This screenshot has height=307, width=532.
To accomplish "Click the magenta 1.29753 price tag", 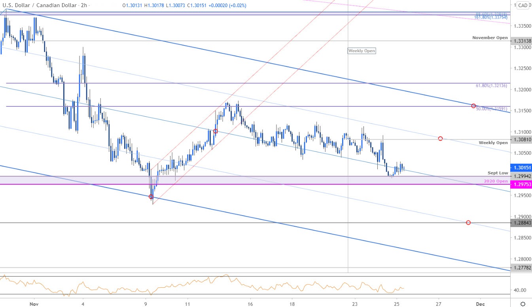I will click(521, 184).
